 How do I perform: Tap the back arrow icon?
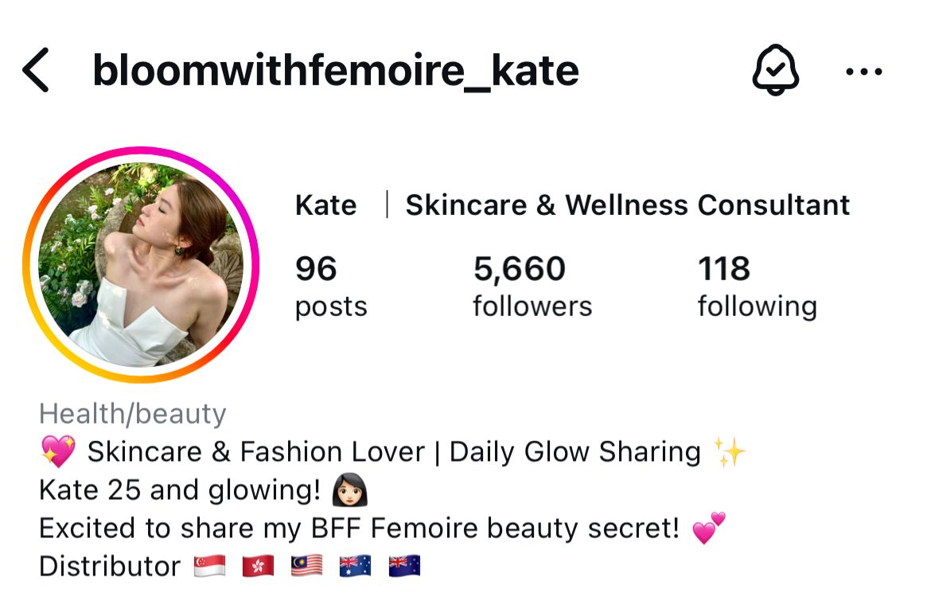click(x=35, y=70)
